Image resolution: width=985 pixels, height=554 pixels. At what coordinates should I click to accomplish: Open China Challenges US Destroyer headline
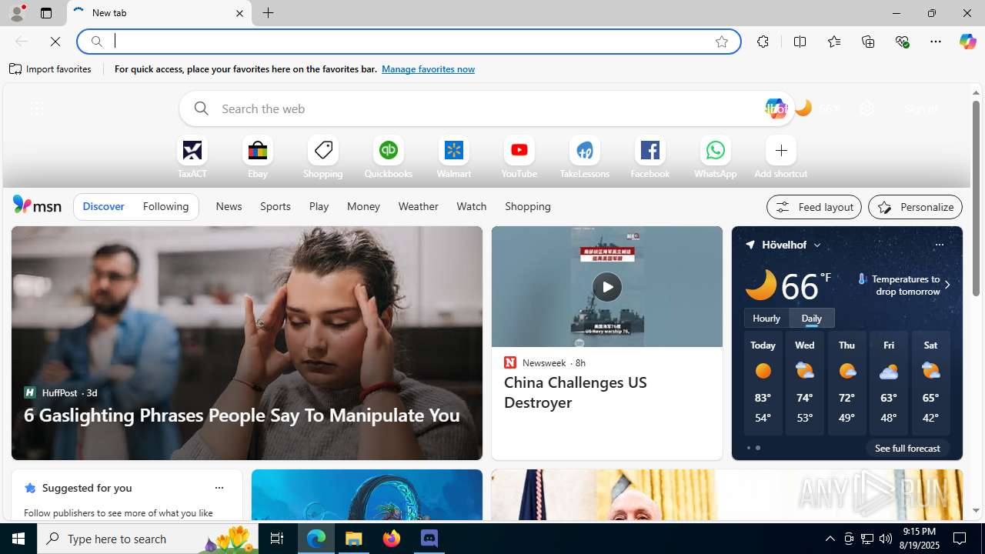pos(575,392)
